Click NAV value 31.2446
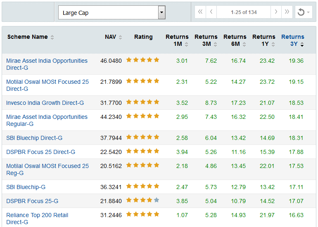318x227 pixels. (111, 215)
